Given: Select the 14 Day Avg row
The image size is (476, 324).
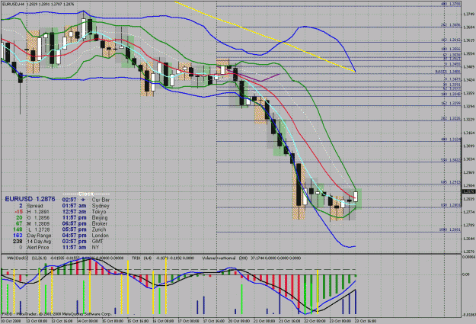Looking at the screenshot, I should (32, 242).
